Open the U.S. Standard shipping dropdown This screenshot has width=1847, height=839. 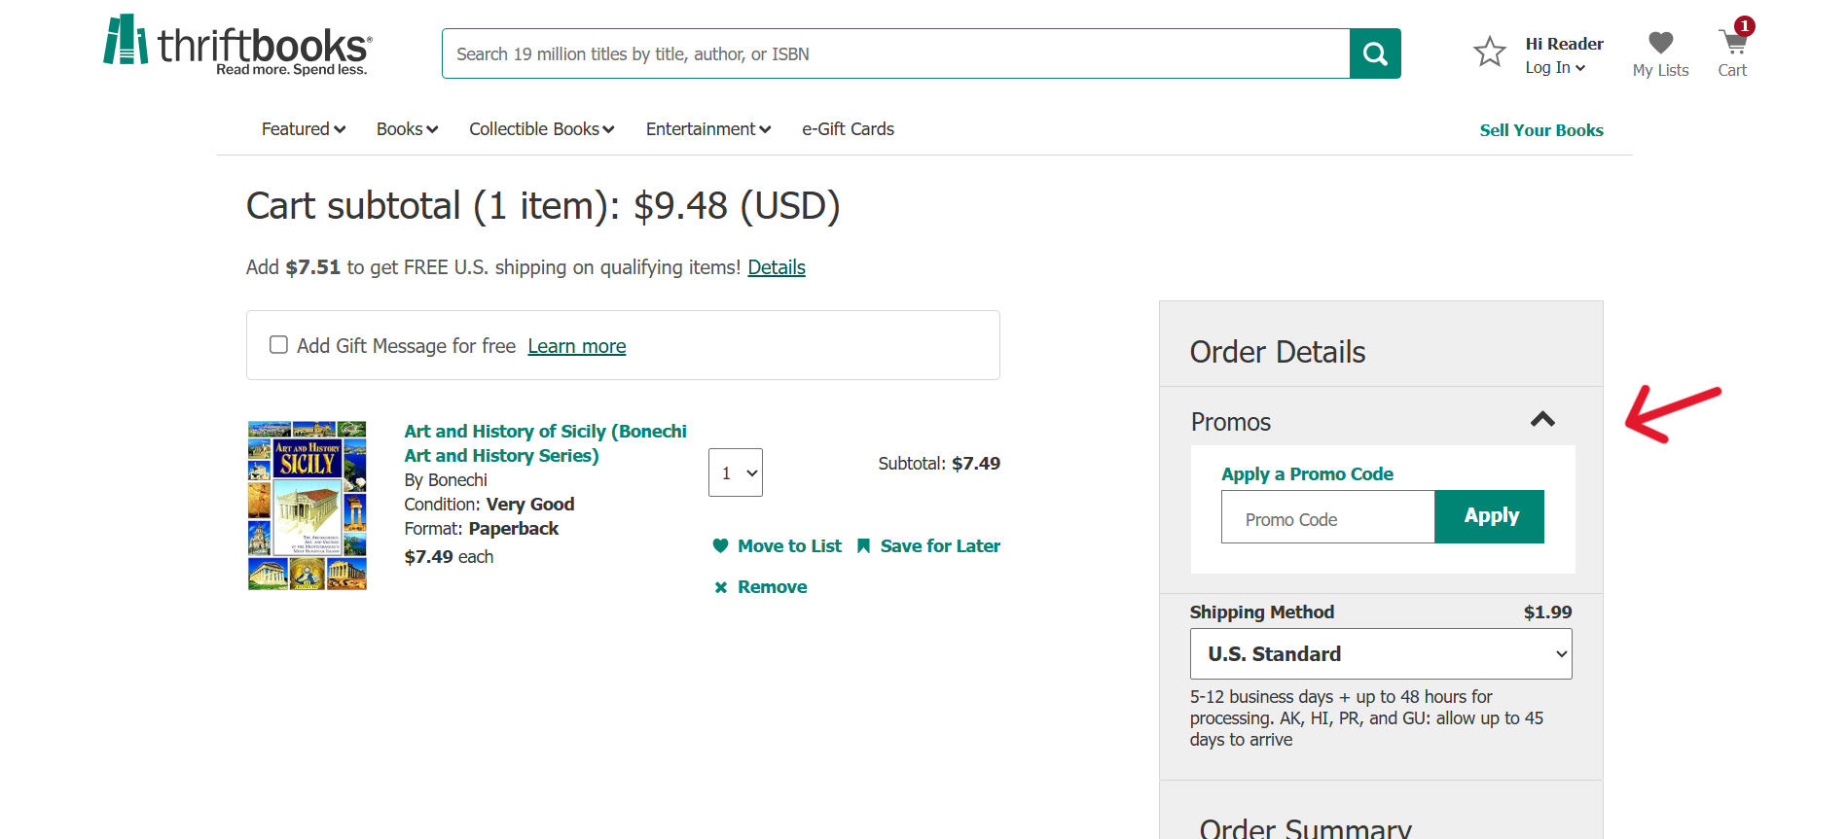pyautogui.click(x=1380, y=654)
